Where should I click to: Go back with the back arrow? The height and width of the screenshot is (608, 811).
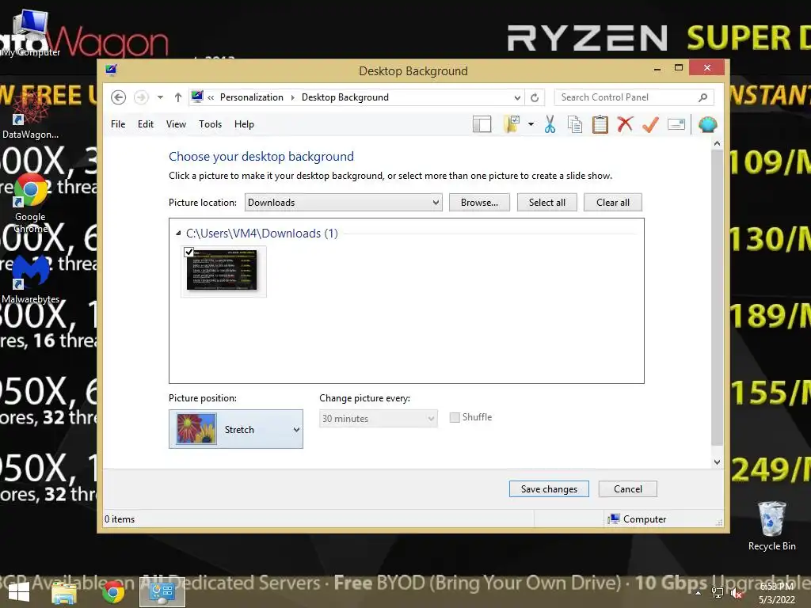119,97
